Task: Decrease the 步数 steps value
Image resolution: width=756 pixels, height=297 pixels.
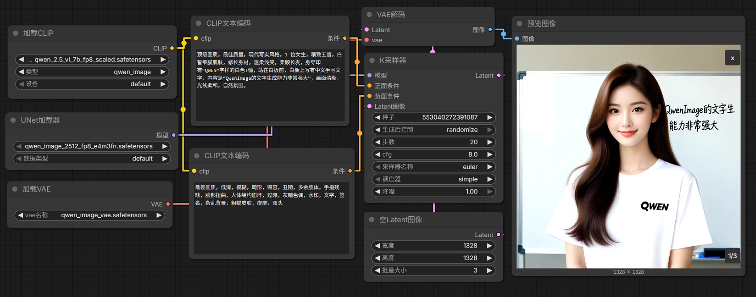Action: [378, 142]
